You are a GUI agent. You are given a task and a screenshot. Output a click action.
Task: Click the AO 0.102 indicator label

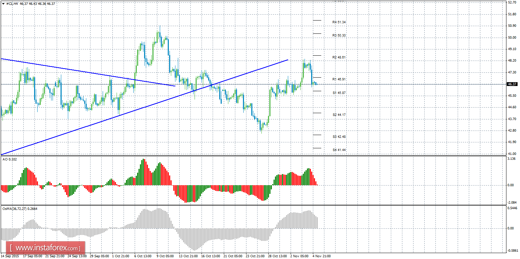pos(9,159)
